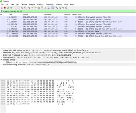Viewport: 136px width, 113px height.
Task: Open the Wireless menu
Action: [59, 5]
